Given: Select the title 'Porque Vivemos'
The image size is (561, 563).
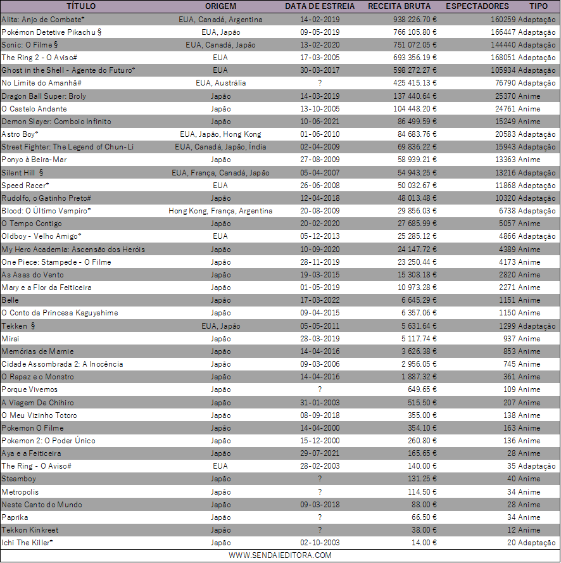Looking at the screenshot, I should click(29, 389).
